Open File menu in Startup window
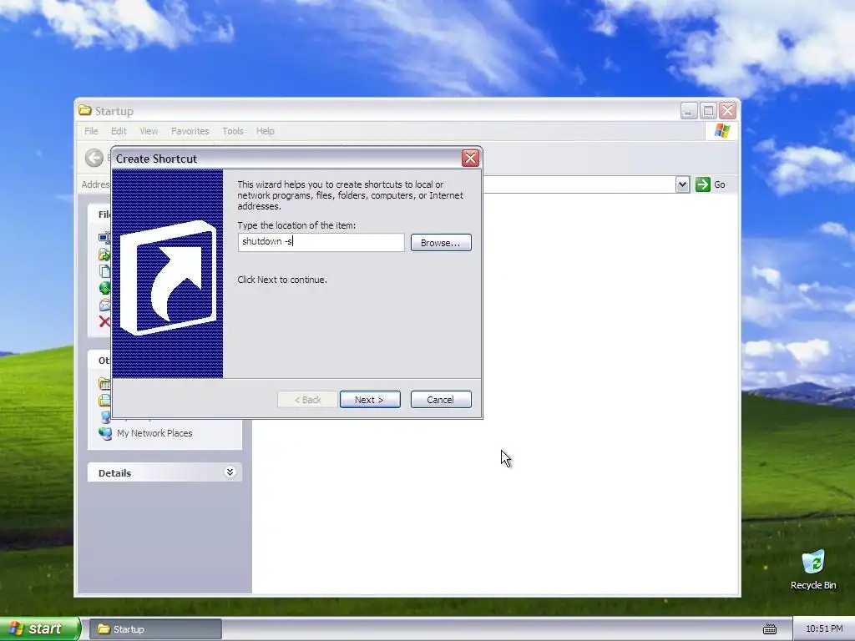 tap(91, 131)
